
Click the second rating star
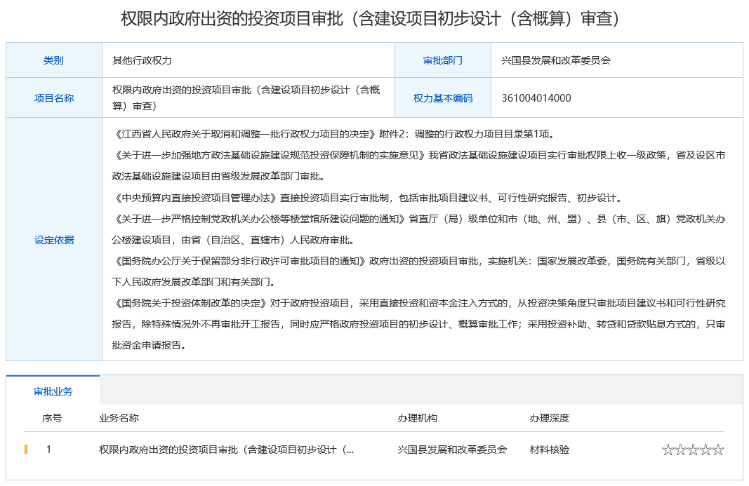[680, 450]
